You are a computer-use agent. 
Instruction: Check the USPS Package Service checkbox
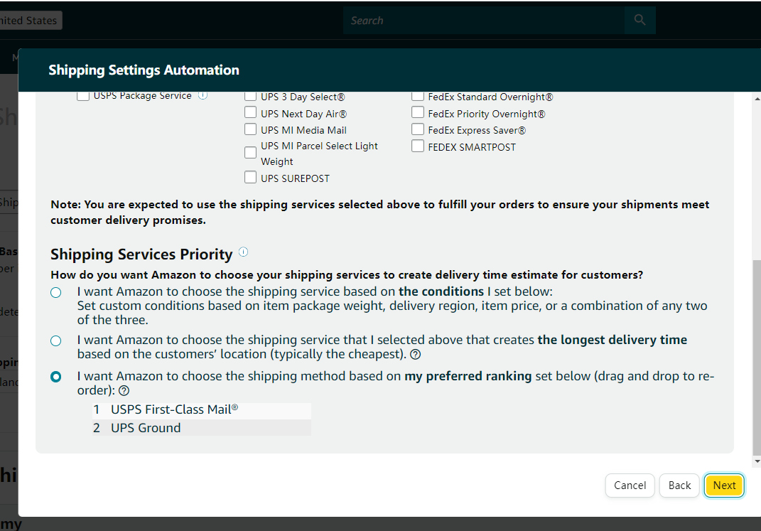[x=83, y=96]
